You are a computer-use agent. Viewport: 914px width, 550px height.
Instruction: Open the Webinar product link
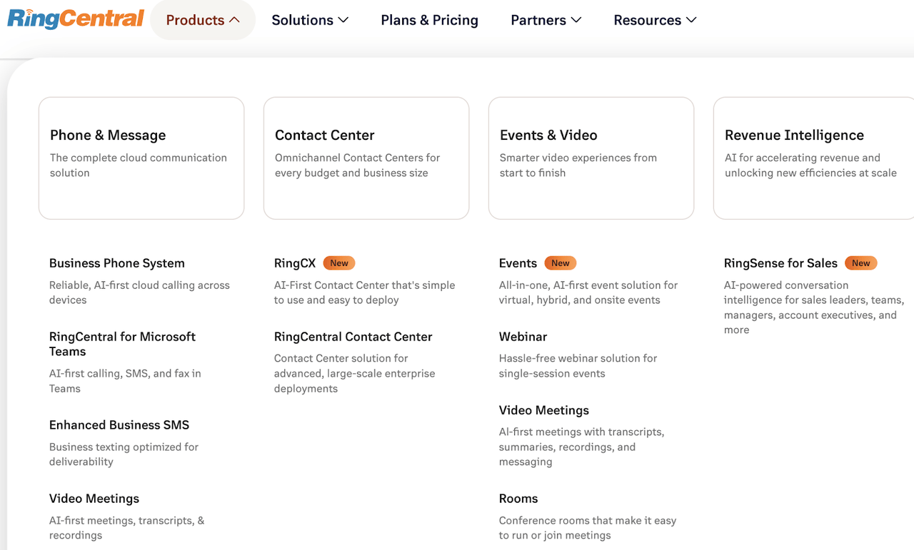tap(523, 337)
